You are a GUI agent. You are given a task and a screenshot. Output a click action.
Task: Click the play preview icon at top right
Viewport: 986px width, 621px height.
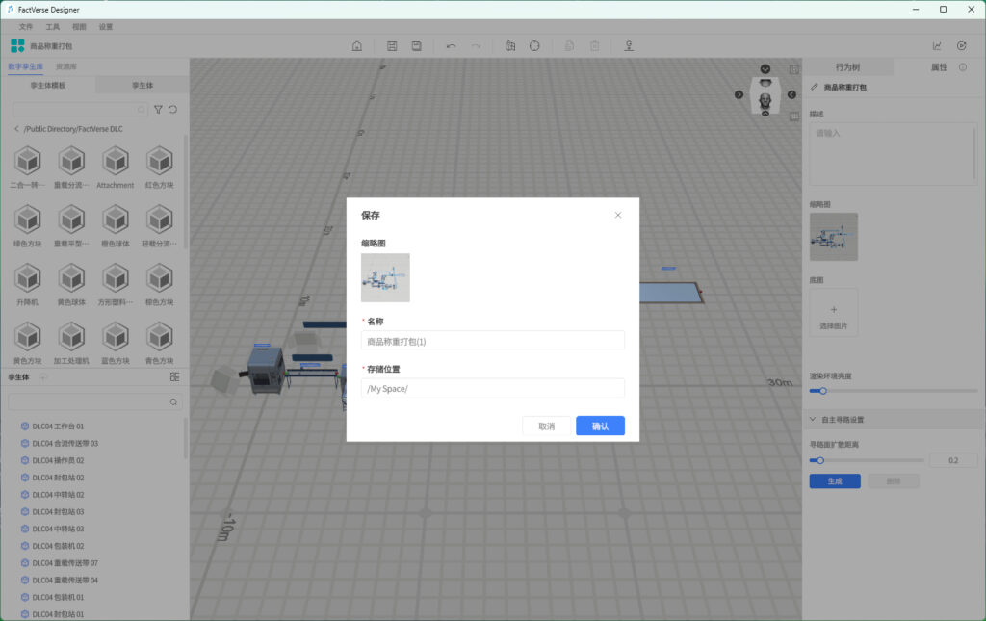coord(962,46)
